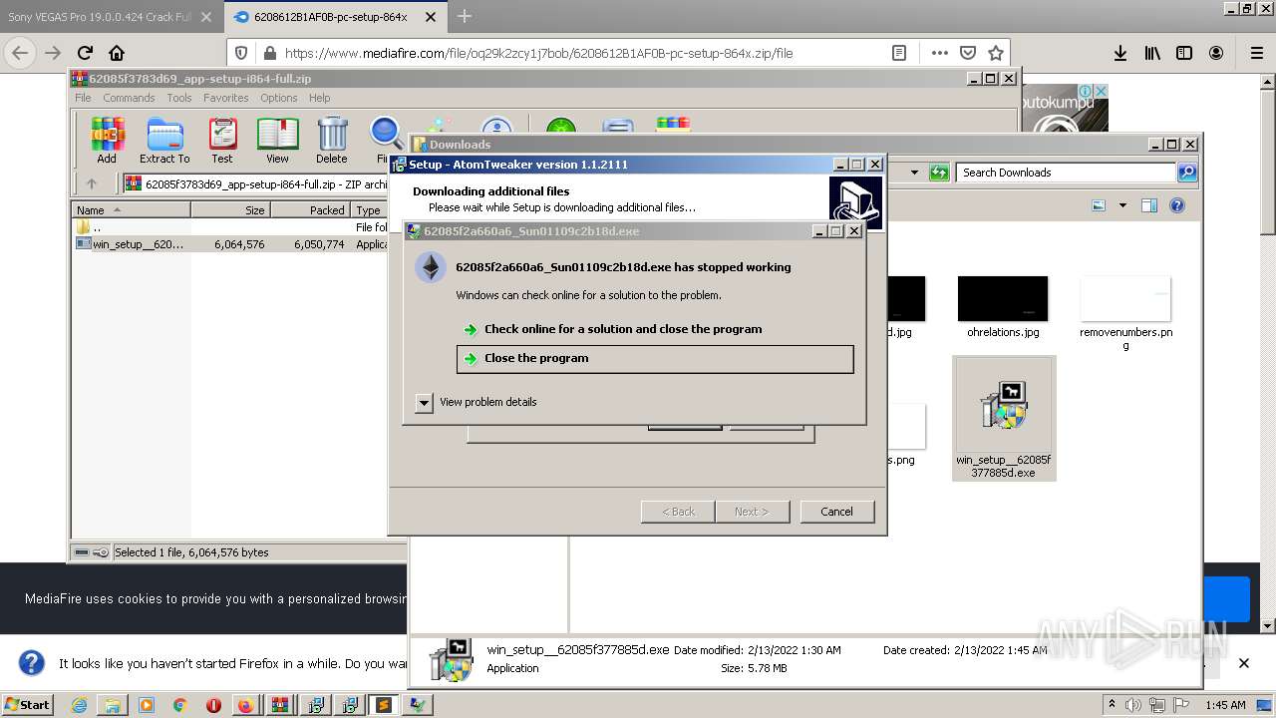This screenshot has width=1276, height=718.
Task: Open Firefox account icon
Action: click(1216, 53)
